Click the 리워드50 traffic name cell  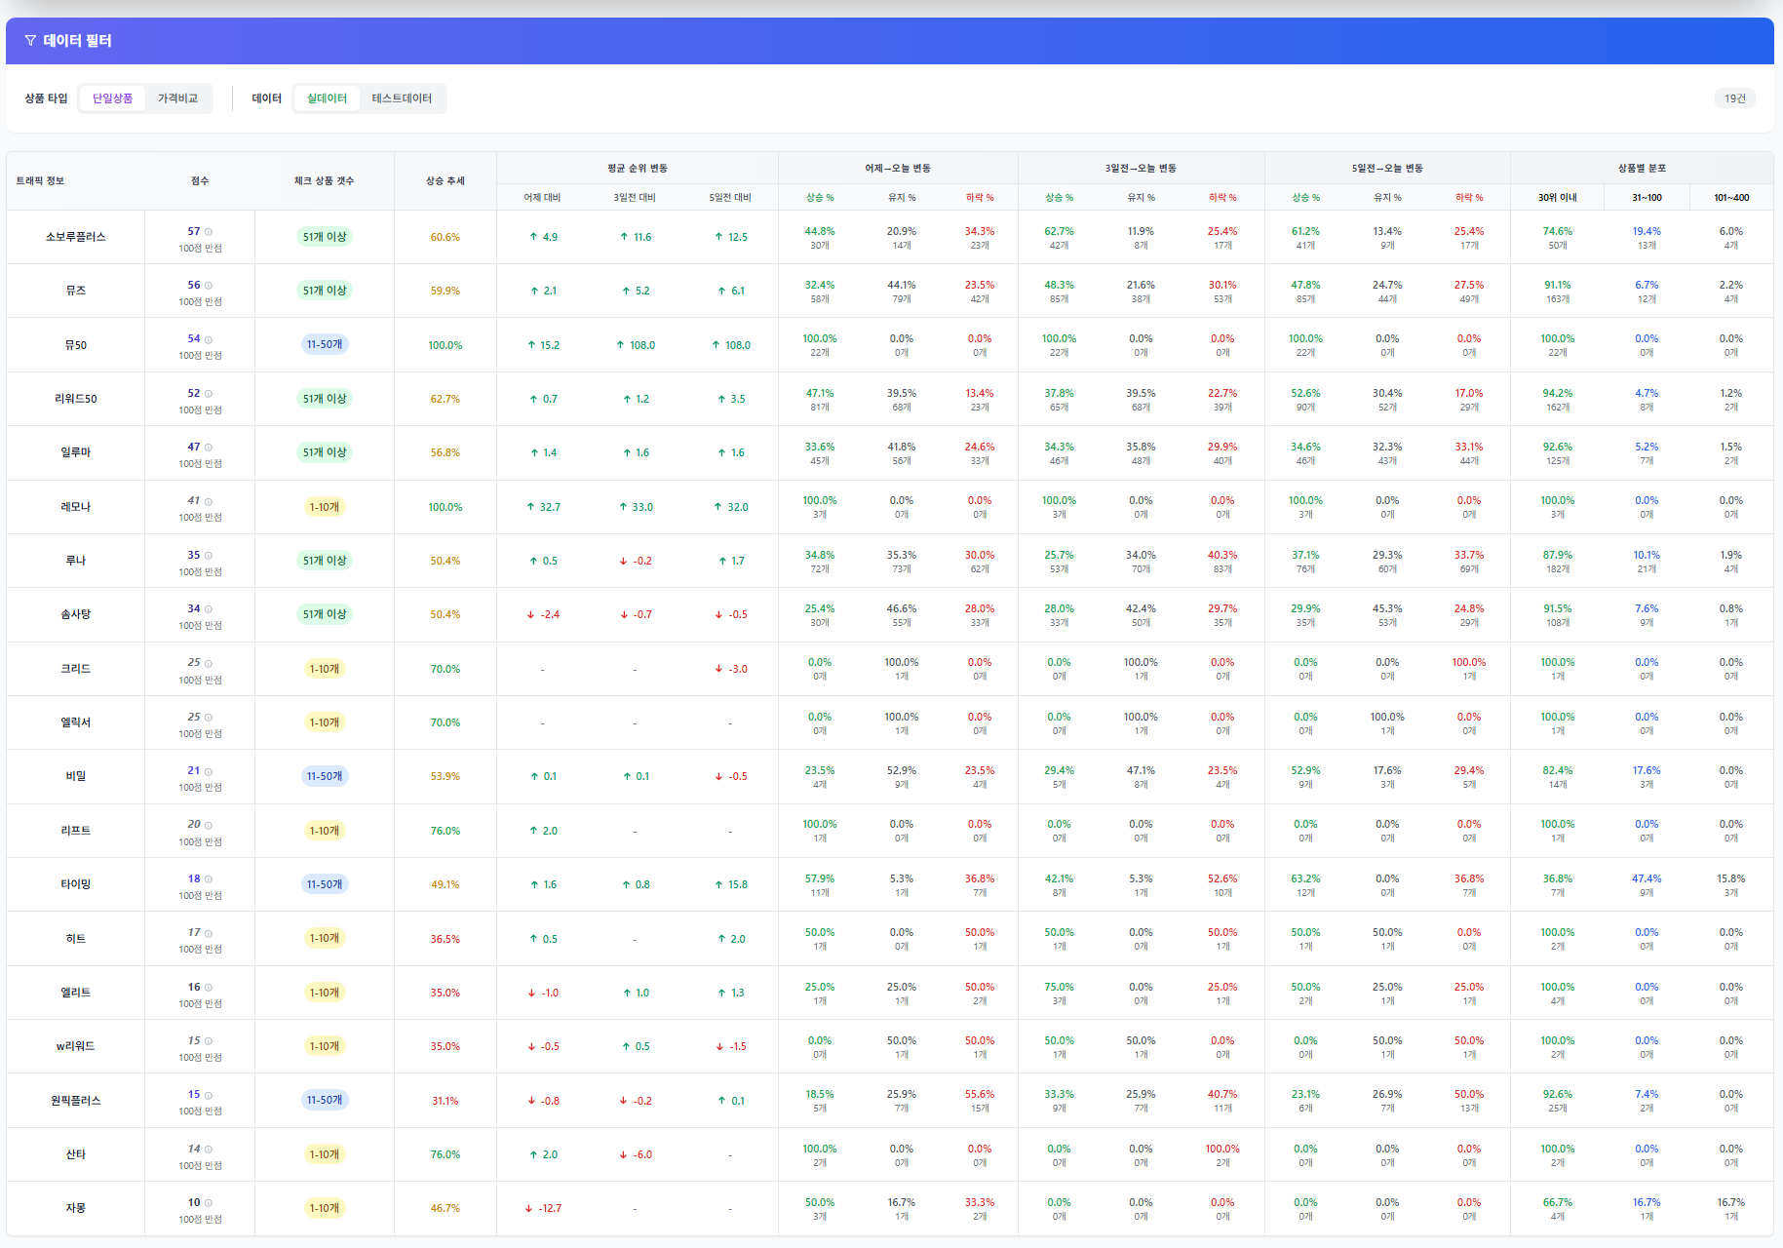click(75, 399)
